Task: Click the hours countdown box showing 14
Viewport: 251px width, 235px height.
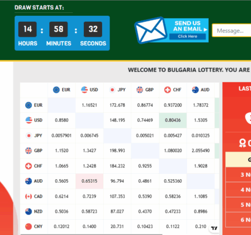Action: pyautogui.click(x=28, y=29)
